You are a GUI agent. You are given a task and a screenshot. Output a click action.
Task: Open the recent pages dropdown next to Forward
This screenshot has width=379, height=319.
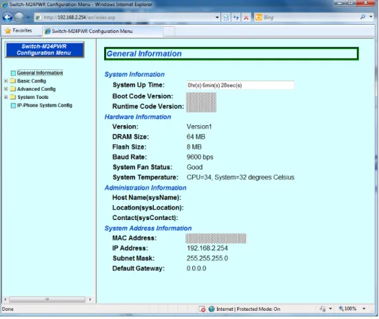click(28, 17)
